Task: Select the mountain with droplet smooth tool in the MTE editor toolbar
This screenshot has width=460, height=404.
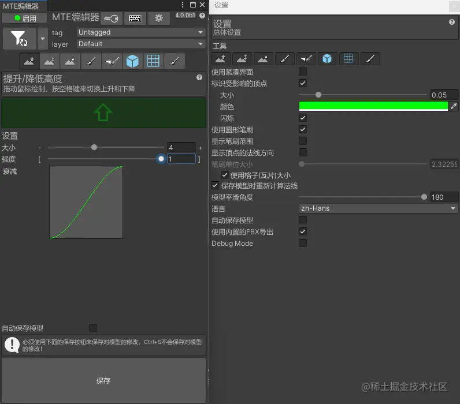Action: click(x=70, y=61)
